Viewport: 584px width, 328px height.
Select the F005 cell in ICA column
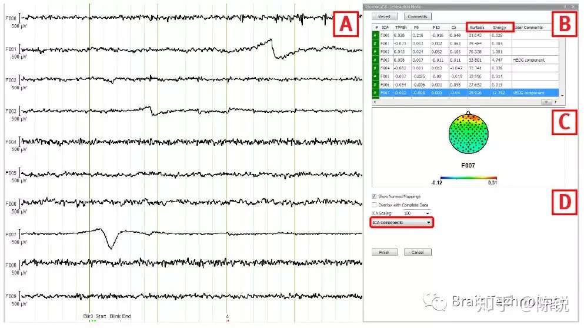tap(385, 76)
